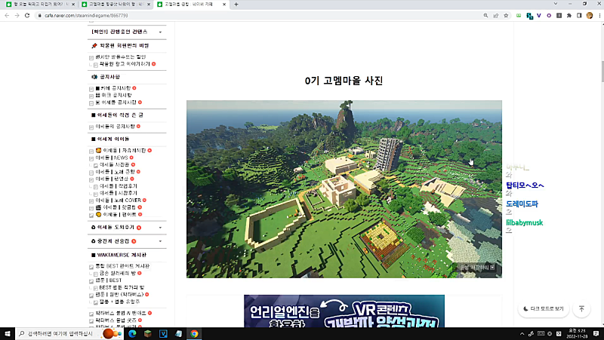Open the 이세돌 | NEWS board link
This screenshot has width=604, height=340.
point(115,158)
